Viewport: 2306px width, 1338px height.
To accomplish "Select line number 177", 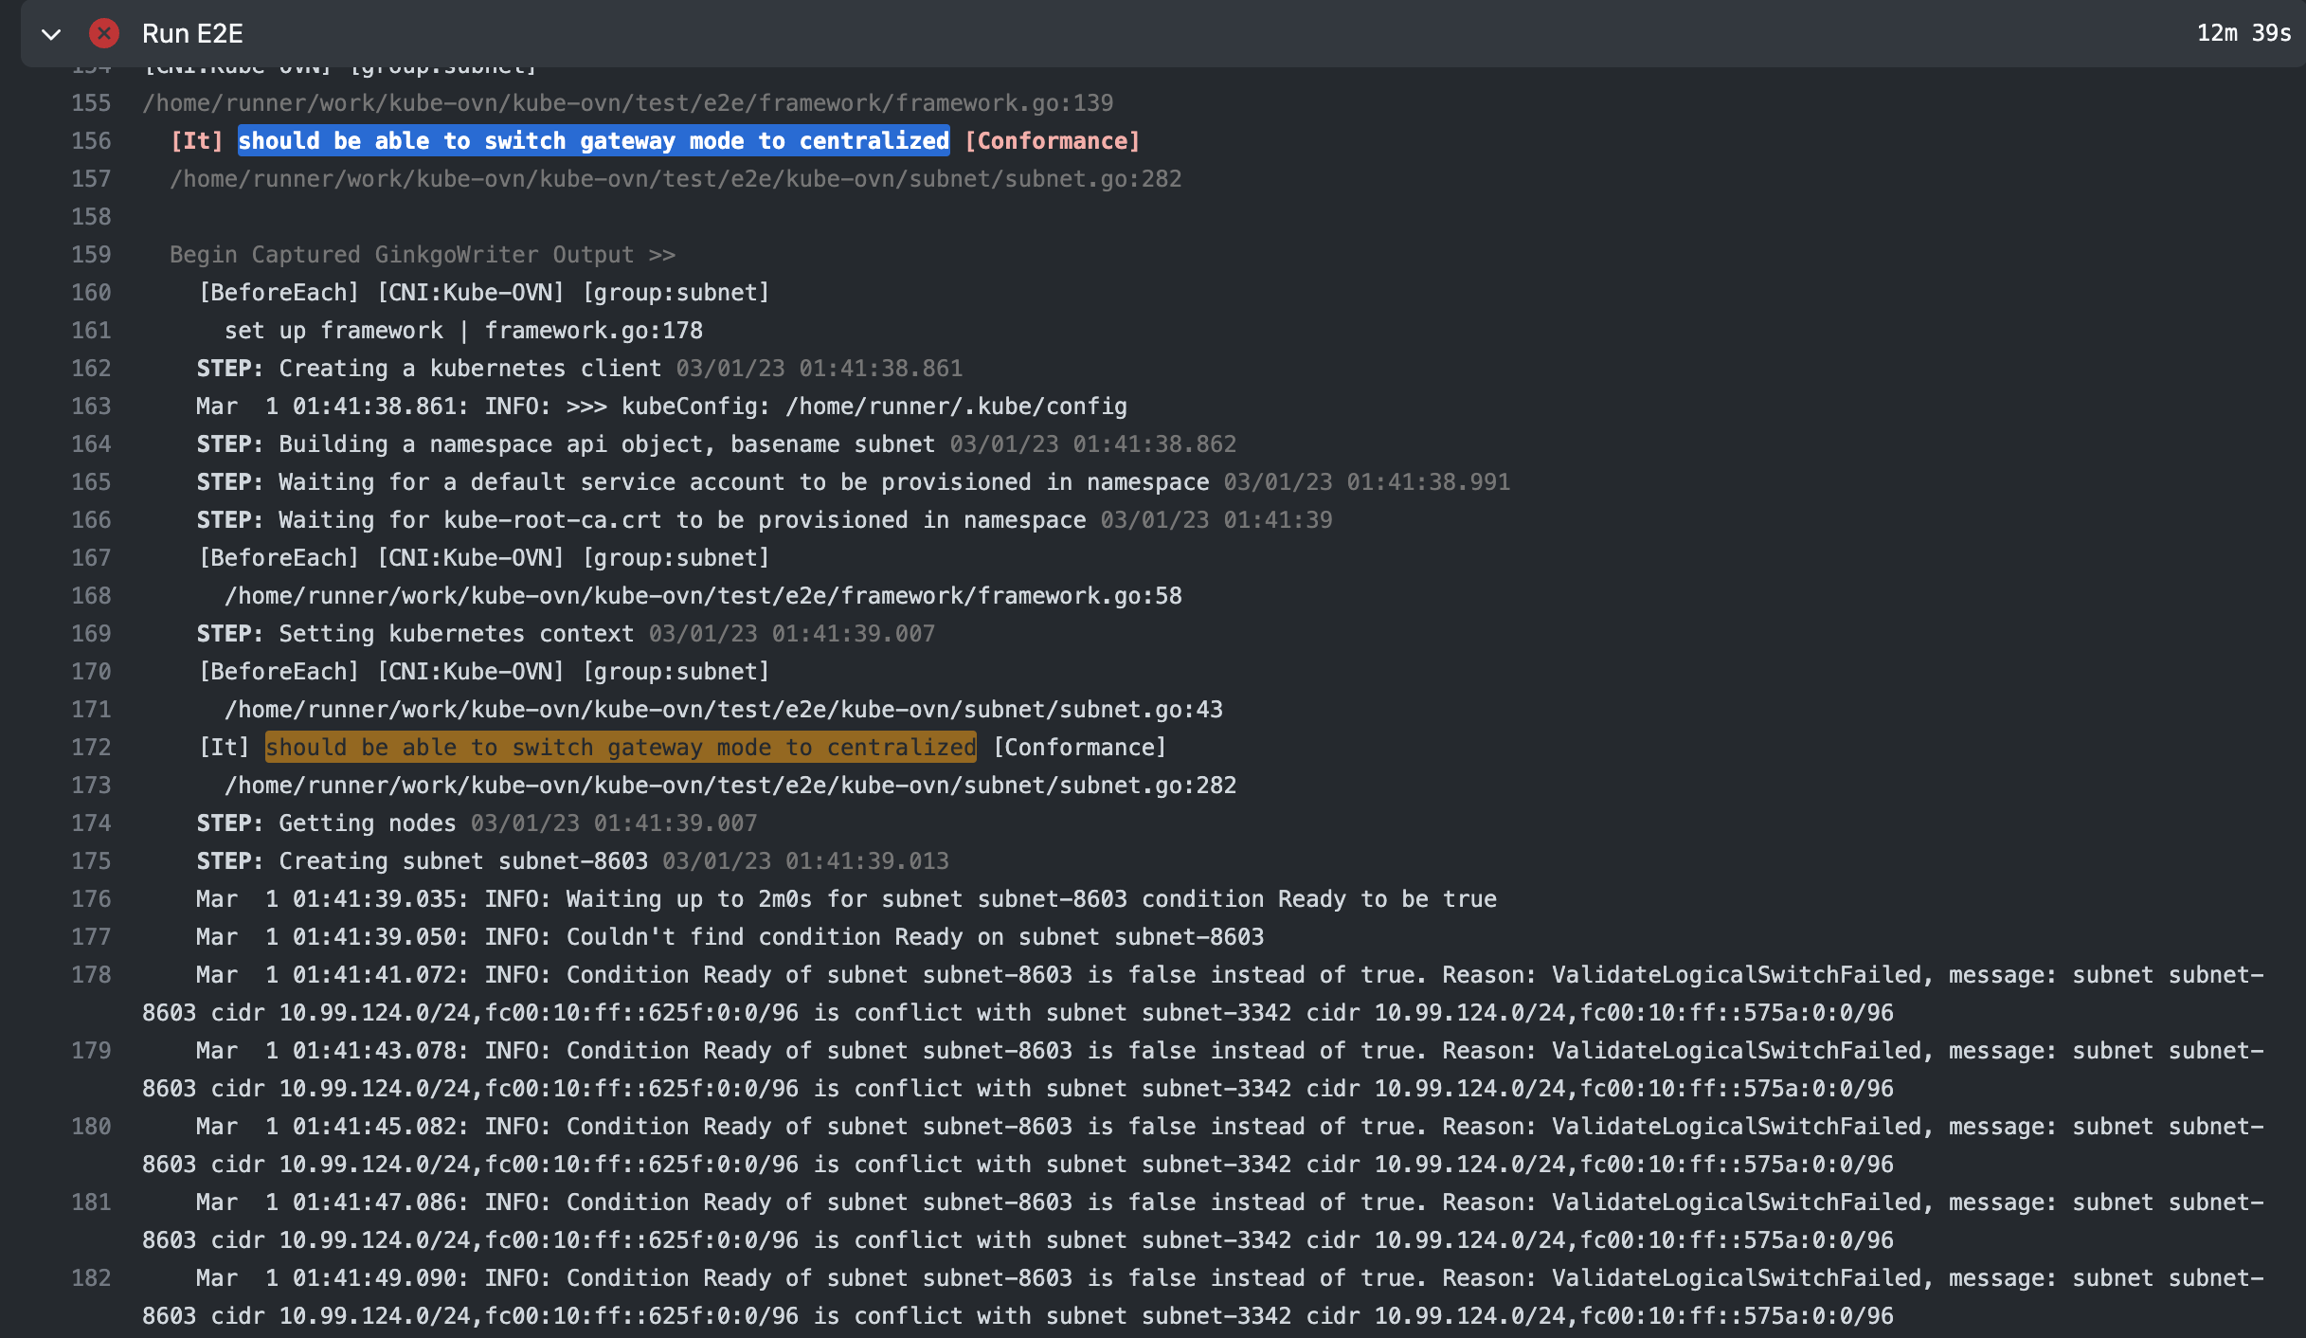I will [x=90, y=936].
